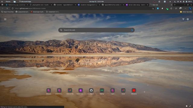This screenshot has height=108, width=193.
Task: Open the Extensions puzzle icon
Action: [x=171, y=8]
